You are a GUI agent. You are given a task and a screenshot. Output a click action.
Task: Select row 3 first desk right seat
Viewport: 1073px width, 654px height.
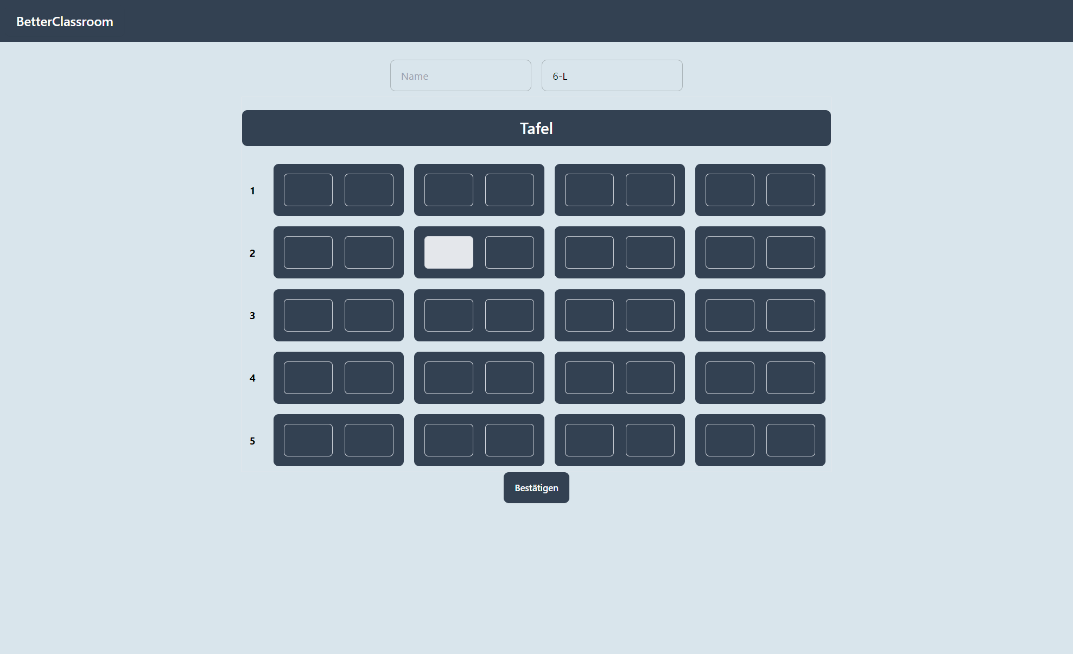[369, 315]
